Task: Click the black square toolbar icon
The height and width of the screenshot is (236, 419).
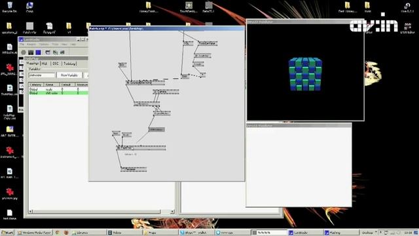Action: click(31, 52)
